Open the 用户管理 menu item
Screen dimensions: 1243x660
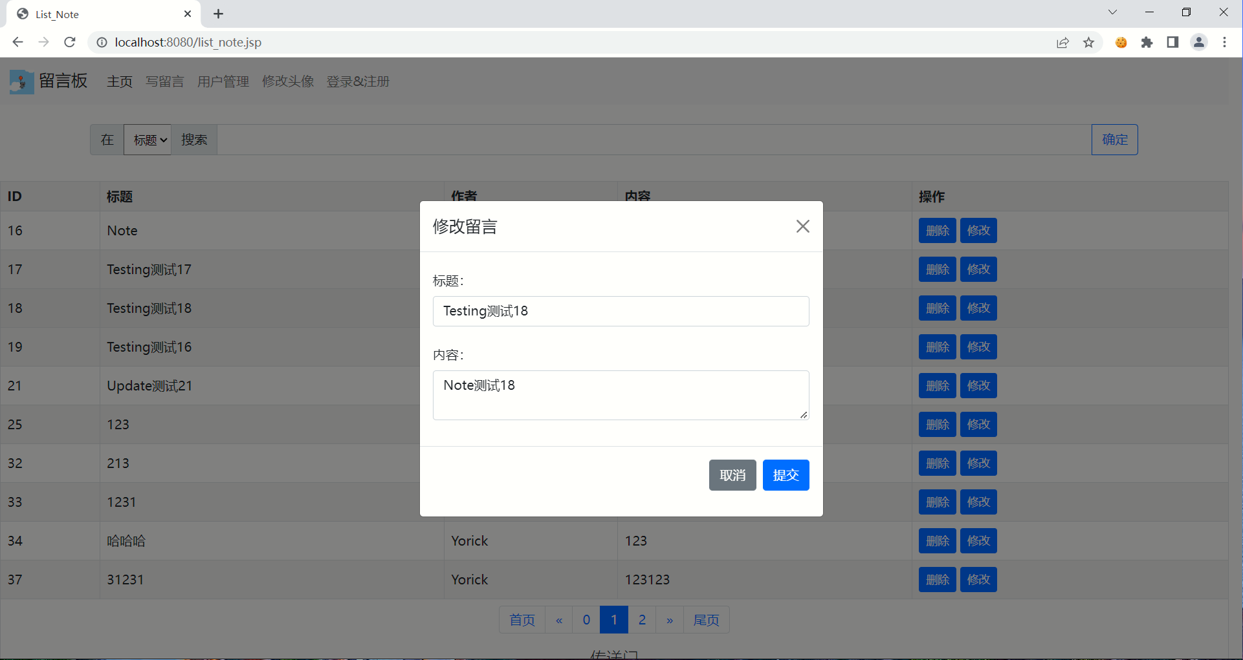[223, 81]
